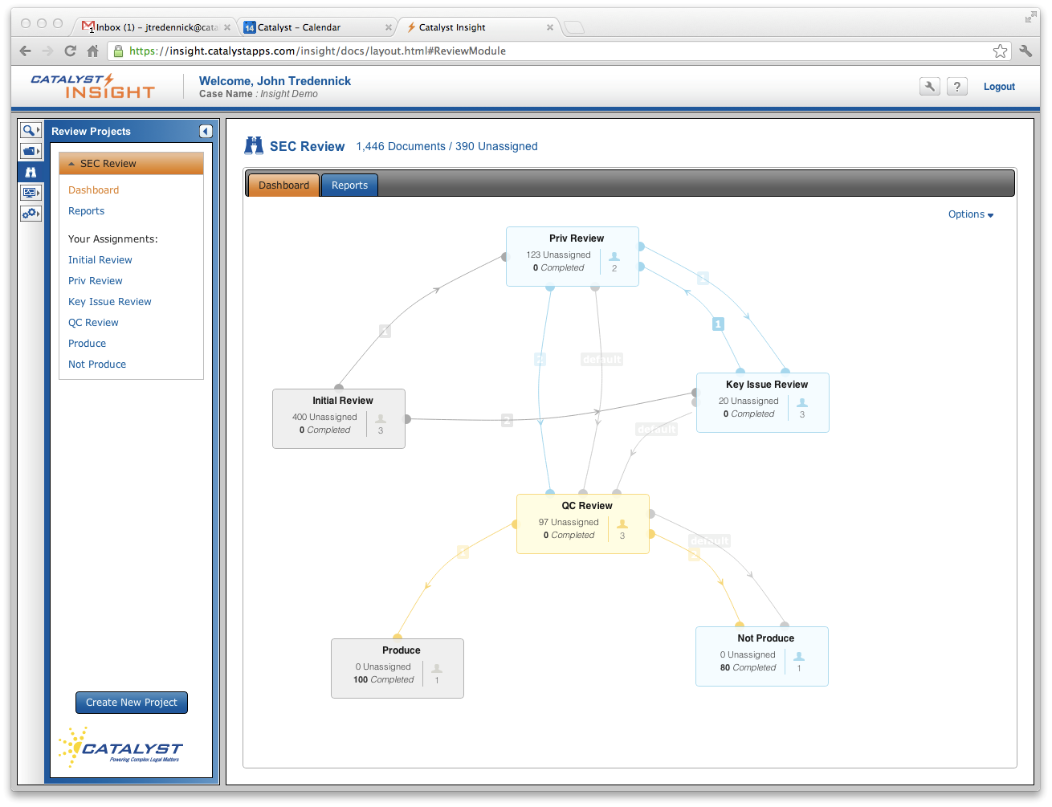Open Produce assignment in sidebar
This screenshot has height=807, width=1052.
pyautogui.click(x=87, y=344)
